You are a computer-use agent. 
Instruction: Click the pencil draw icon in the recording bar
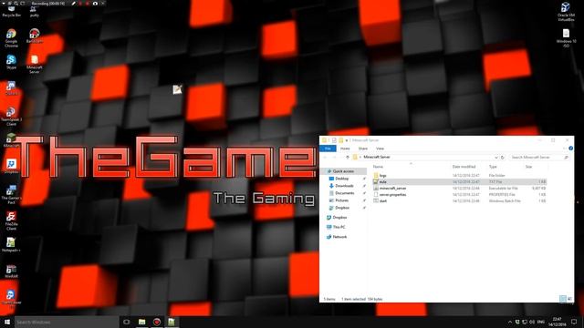[x=74, y=4]
